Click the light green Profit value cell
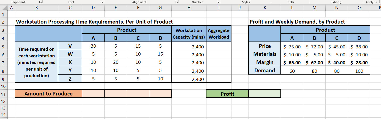Image resolution: width=381 pixels, height=119 pixels. (264, 94)
